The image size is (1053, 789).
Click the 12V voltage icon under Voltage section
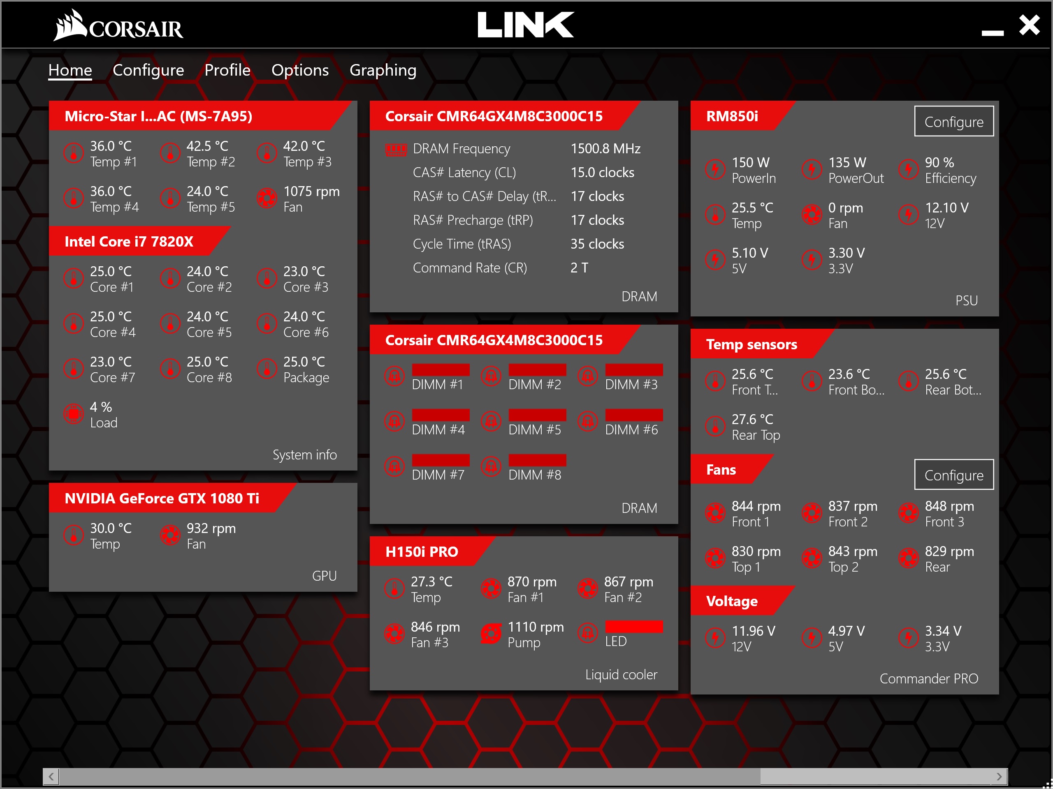tap(715, 638)
